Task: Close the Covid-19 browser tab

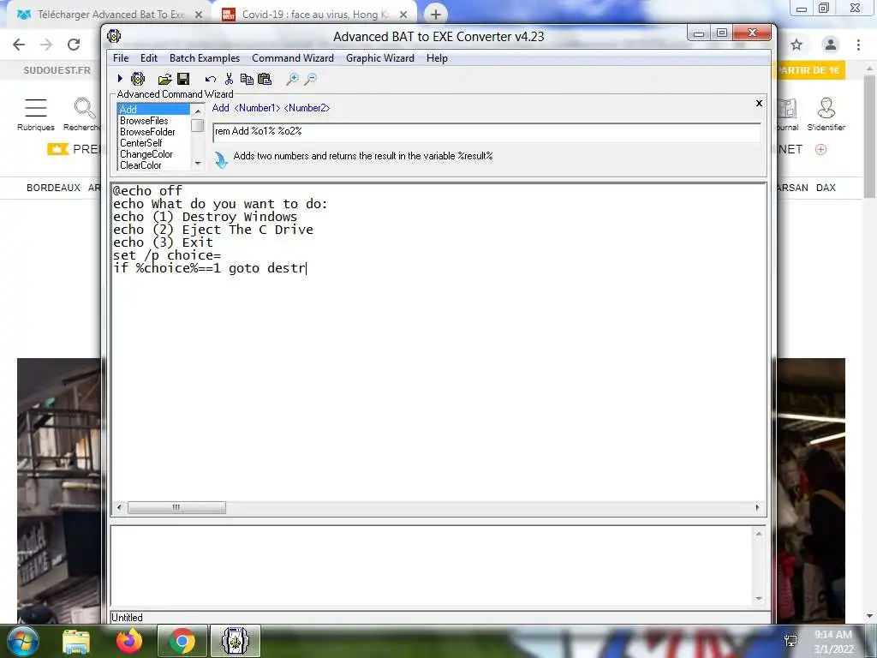Action: coord(403,15)
